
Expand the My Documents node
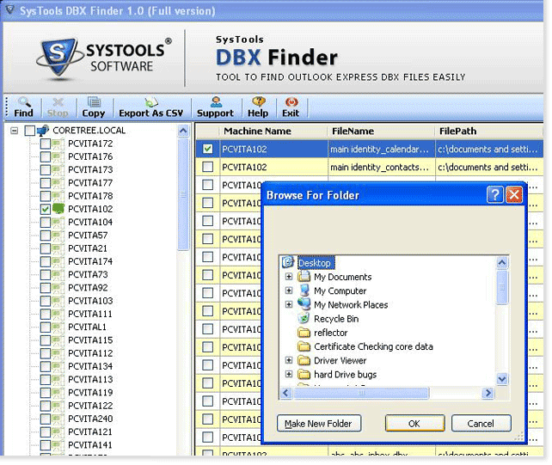(289, 276)
